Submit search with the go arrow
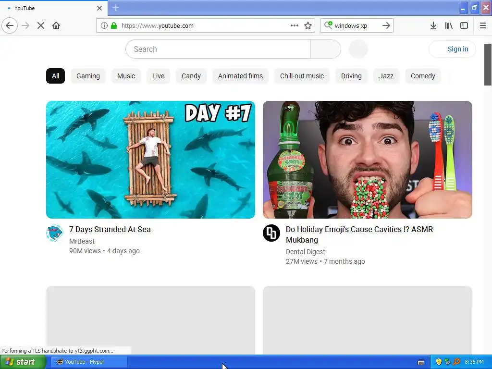 (386, 25)
